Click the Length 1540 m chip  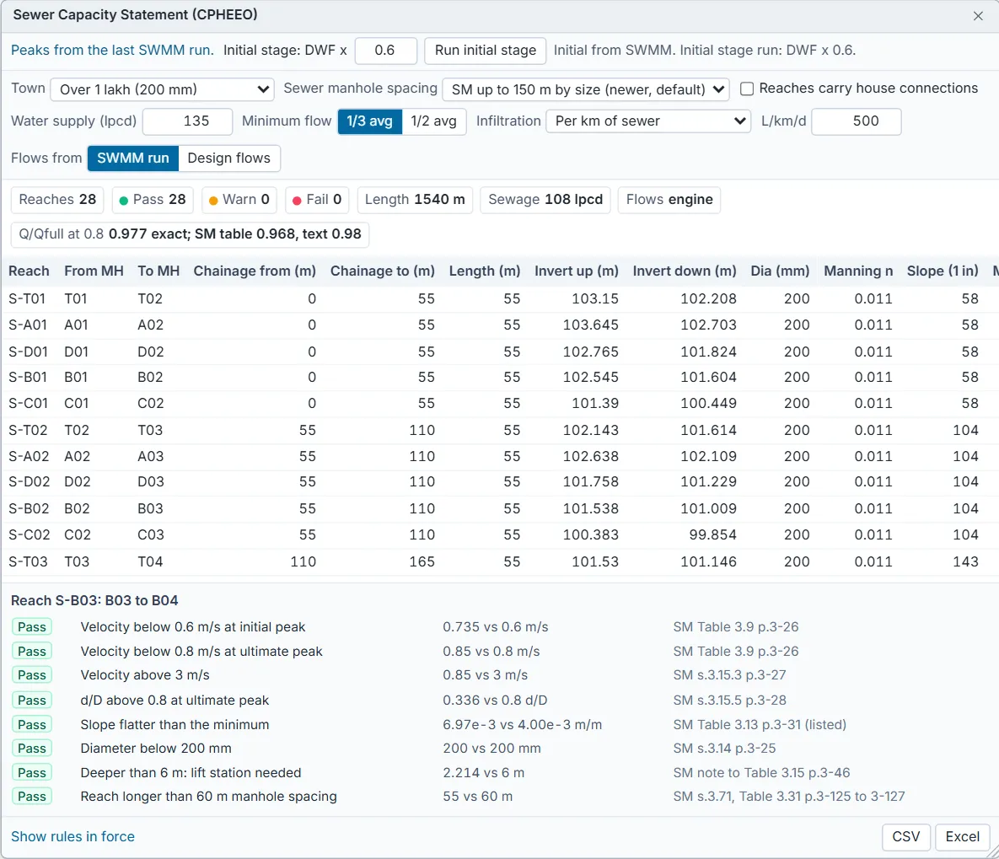pyautogui.click(x=415, y=200)
